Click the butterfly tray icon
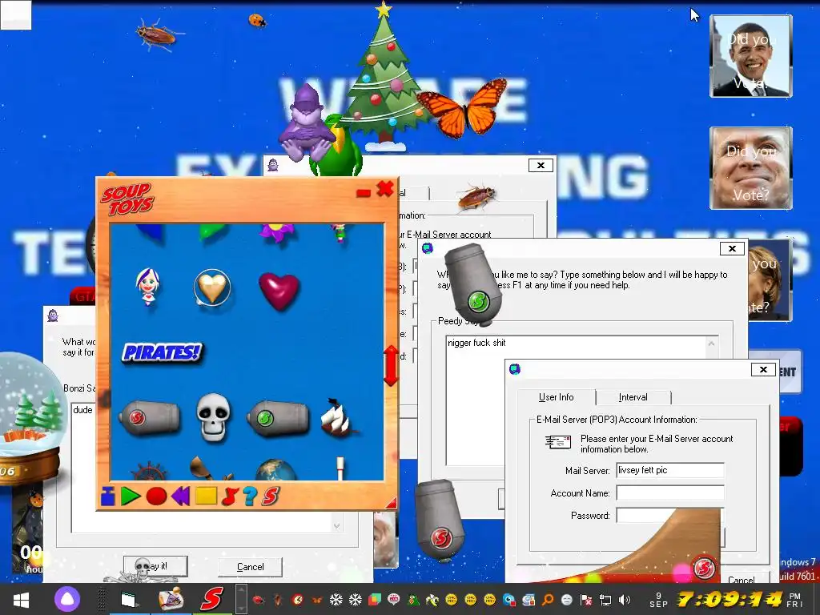 (x=316, y=600)
